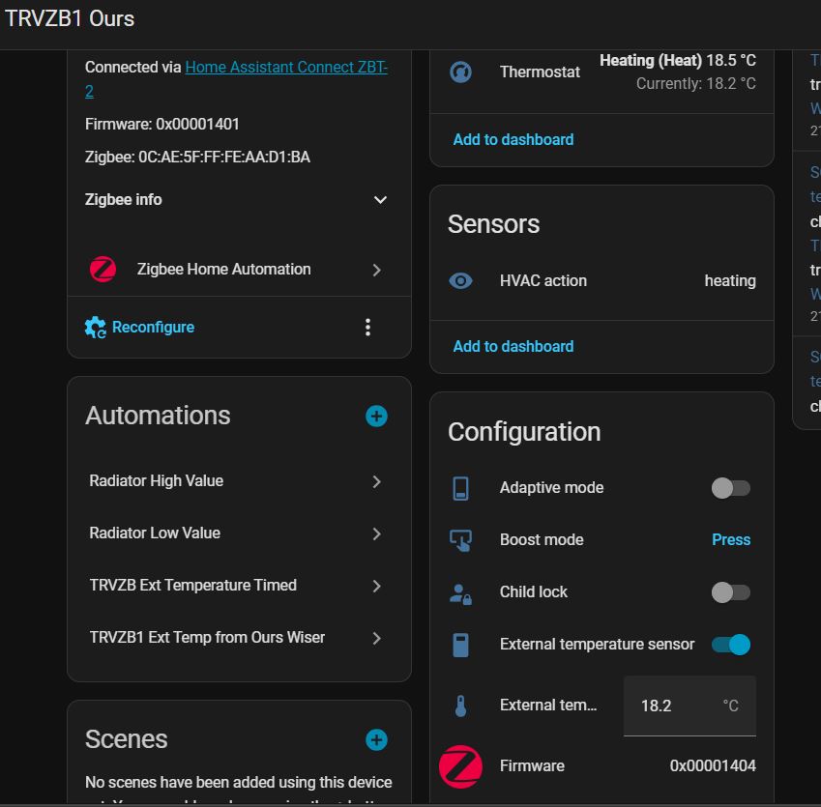Enable the Adaptive mode toggle
Screen dimensions: 821x807
tap(730, 488)
